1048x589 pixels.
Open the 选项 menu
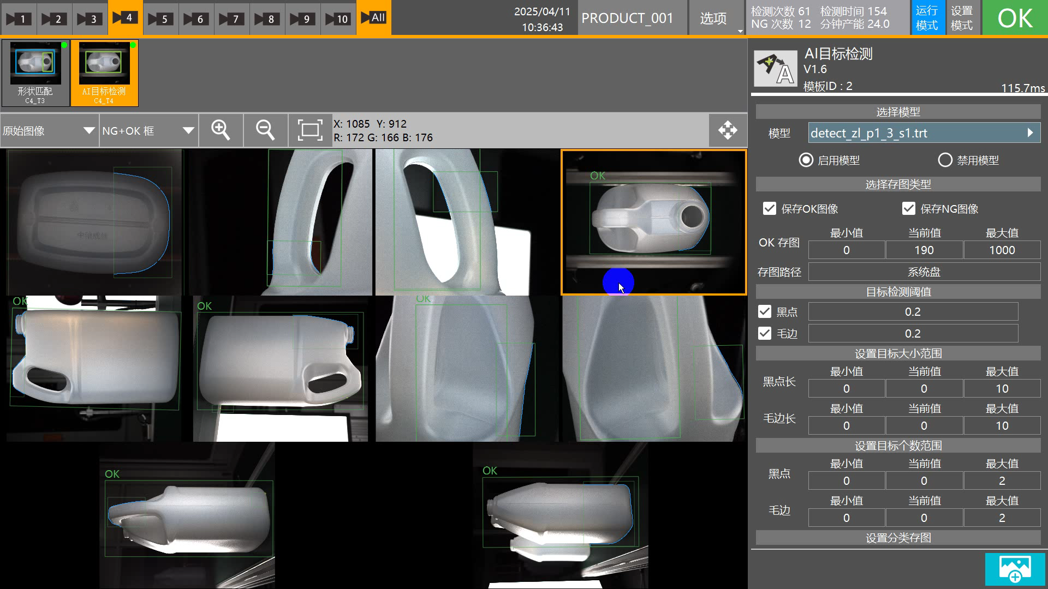[713, 19]
